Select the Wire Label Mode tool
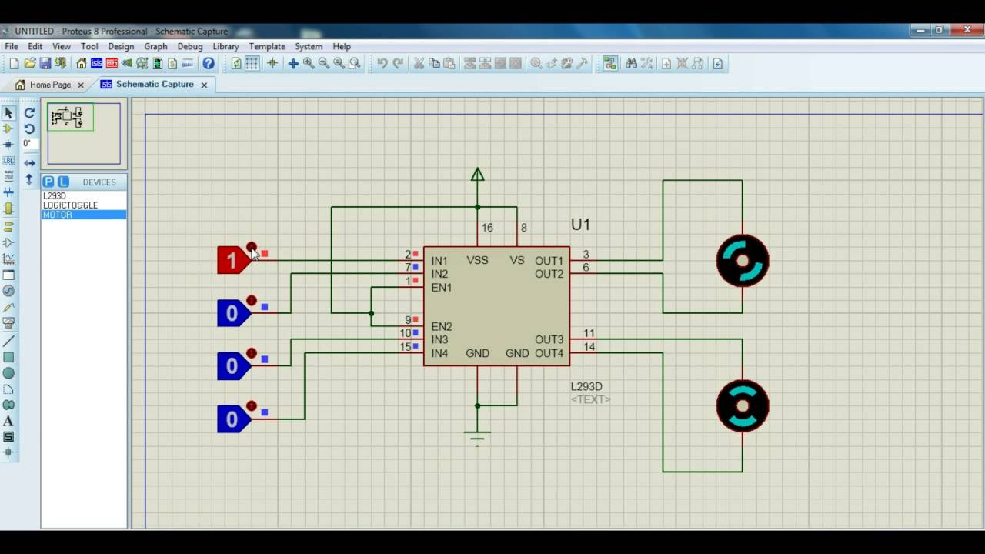 click(8, 161)
